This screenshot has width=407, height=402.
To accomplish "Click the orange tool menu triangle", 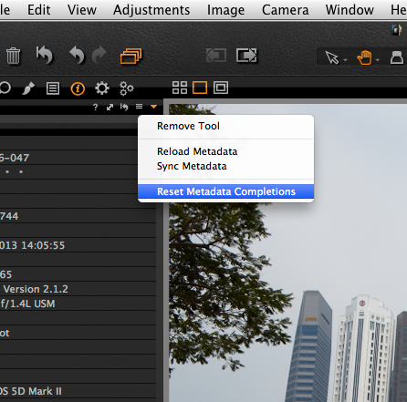I will (153, 107).
